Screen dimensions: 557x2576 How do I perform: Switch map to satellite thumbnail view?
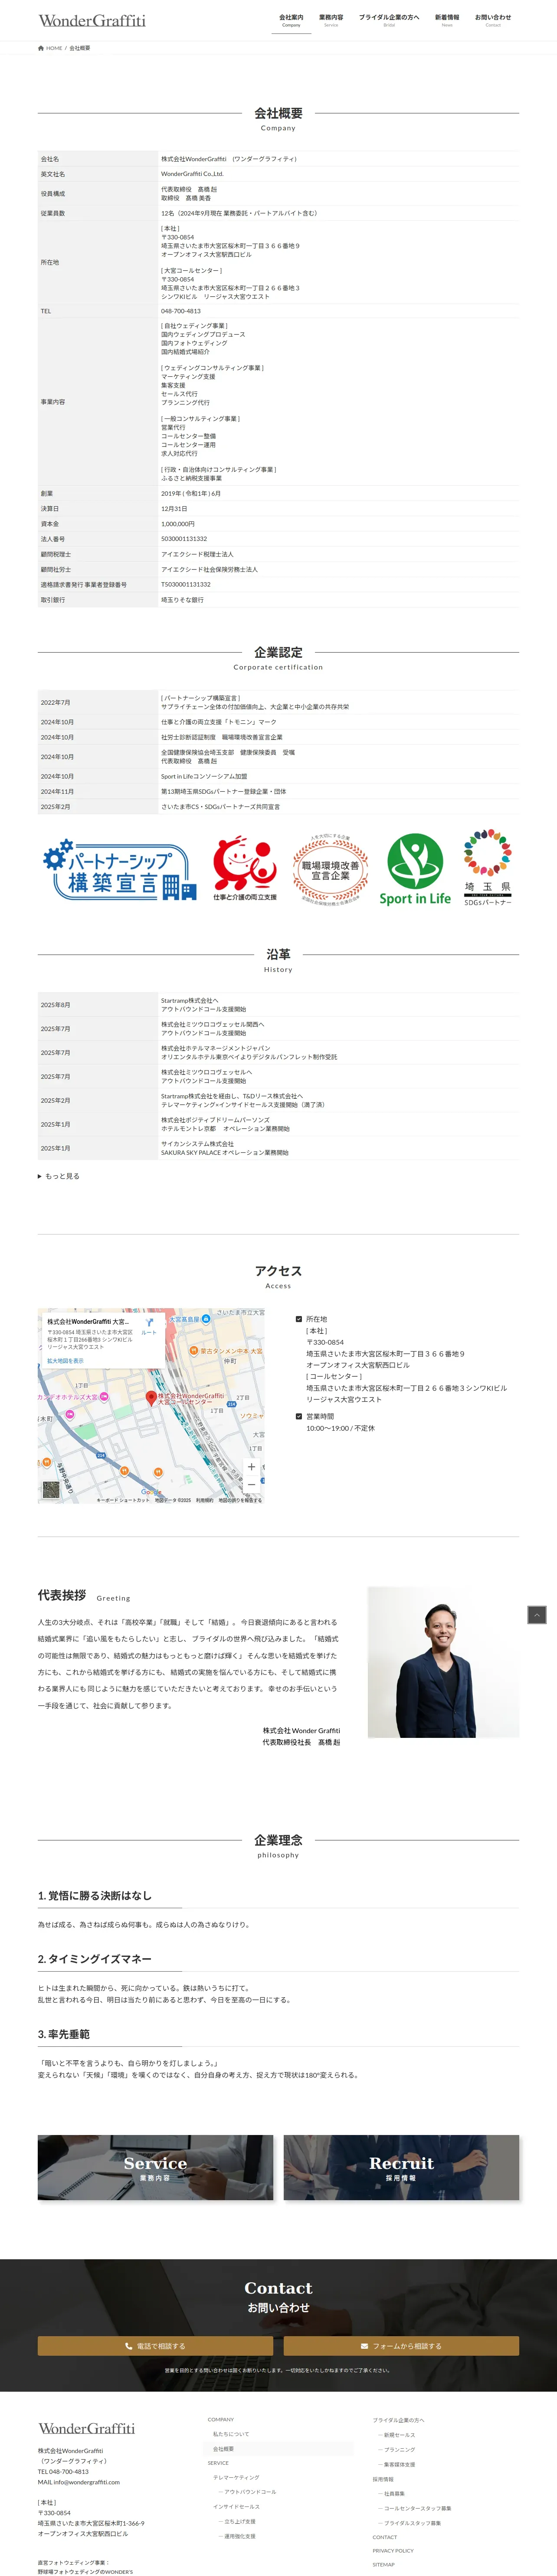(51, 1489)
